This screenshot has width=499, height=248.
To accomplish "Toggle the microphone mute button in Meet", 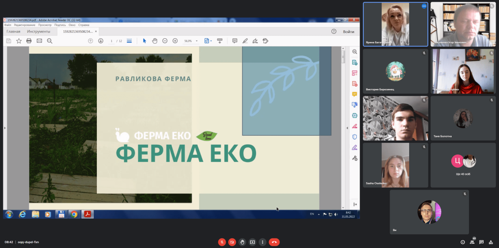I will [222, 242].
